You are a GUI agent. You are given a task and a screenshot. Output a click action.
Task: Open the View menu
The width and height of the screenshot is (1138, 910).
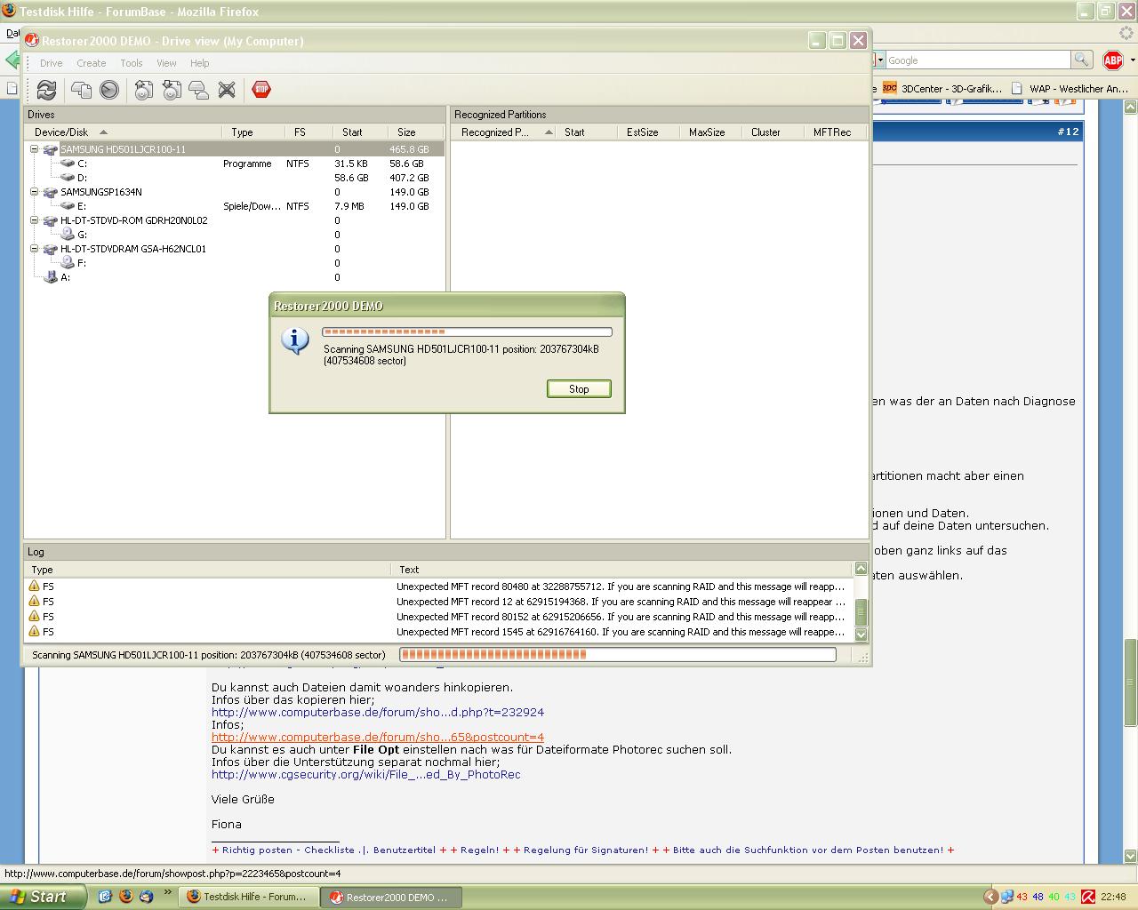(x=166, y=63)
